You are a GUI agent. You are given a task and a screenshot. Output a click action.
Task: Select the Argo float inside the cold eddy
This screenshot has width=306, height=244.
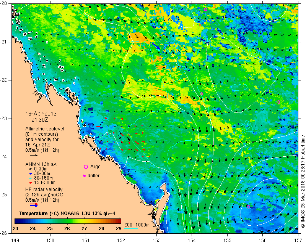(x=248, y=207)
